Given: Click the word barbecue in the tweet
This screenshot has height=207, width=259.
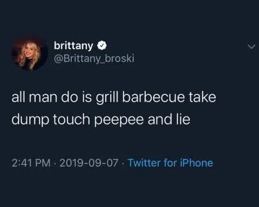Looking at the screenshot, I should click(153, 96).
